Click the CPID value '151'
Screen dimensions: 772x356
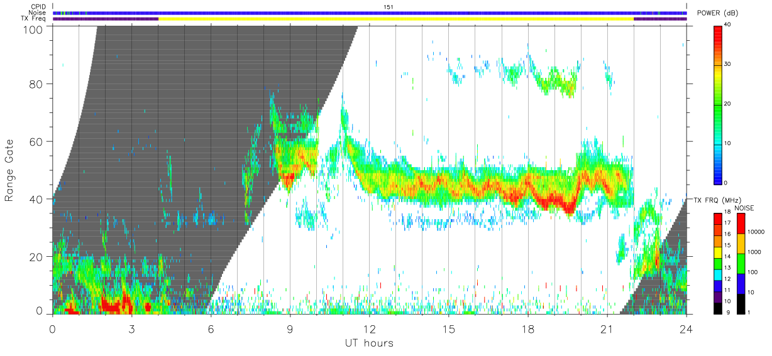coord(389,7)
